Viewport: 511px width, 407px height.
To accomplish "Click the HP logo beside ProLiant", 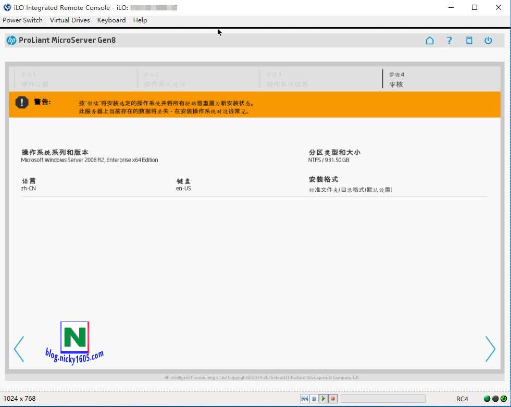I will click(x=11, y=40).
